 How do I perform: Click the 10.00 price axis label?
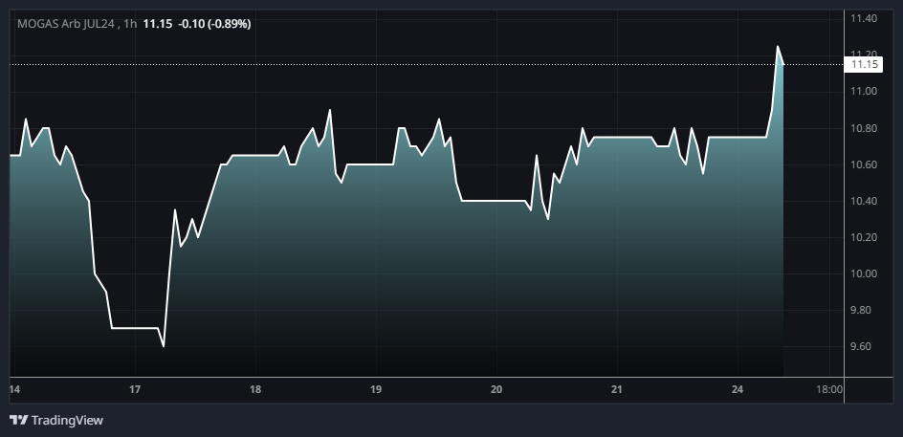point(864,273)
